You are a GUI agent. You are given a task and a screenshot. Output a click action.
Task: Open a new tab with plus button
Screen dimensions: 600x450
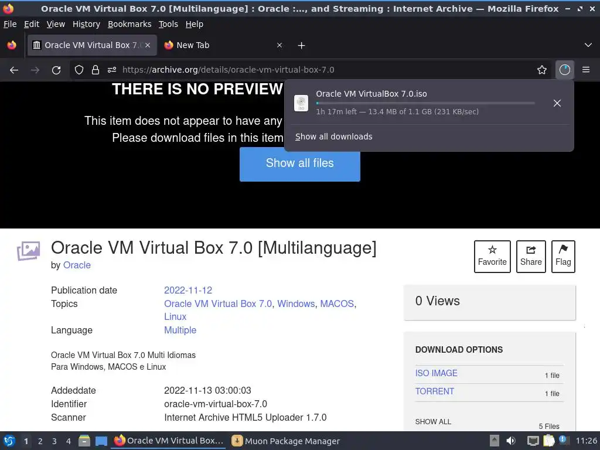coord(302,46)
